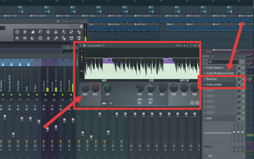Image resolution: width=254 pixels, height=159 pixels.
Task: Select next preset arrow in Fruity Limiter
Action: coord(187,46)
